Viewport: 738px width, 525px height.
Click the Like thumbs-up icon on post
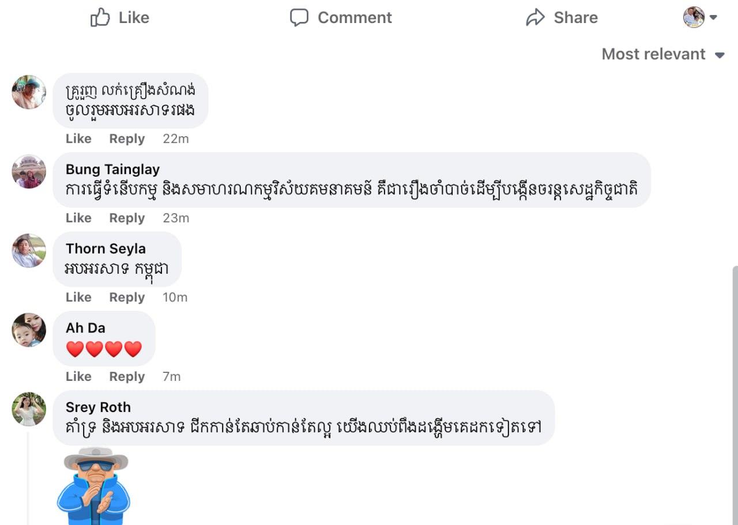[100, 18]
